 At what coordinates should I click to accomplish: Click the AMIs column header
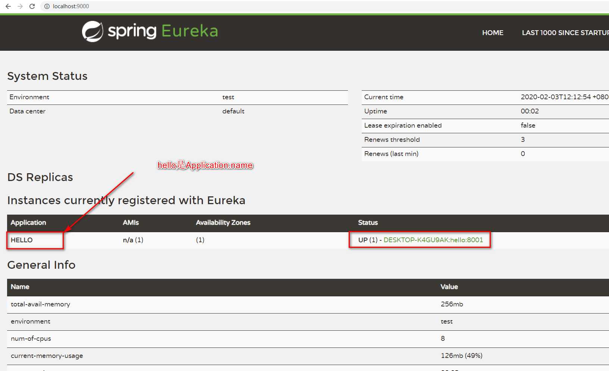click(x=131, y=222)
